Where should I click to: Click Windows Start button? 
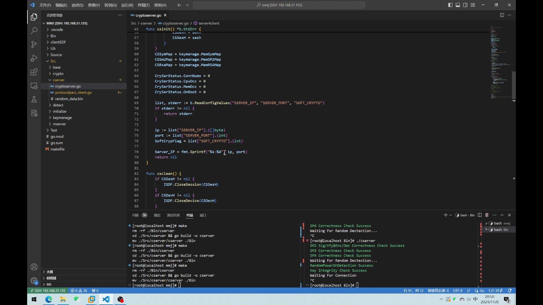[x=34, y=299]
